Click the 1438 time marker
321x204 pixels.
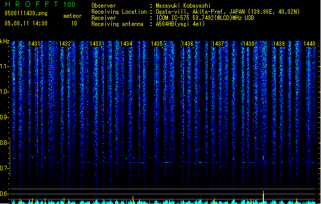point(249,44)
